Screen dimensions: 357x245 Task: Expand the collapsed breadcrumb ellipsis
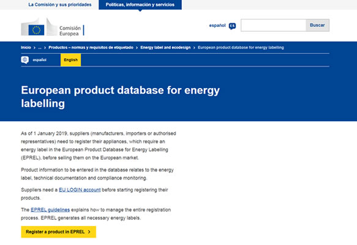(40, 48)
